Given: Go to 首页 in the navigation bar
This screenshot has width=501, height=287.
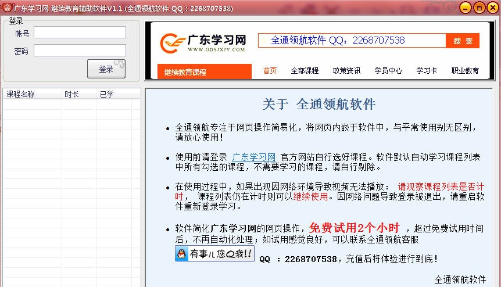Looking at the screenshot, I should click(x=270, y=70).
